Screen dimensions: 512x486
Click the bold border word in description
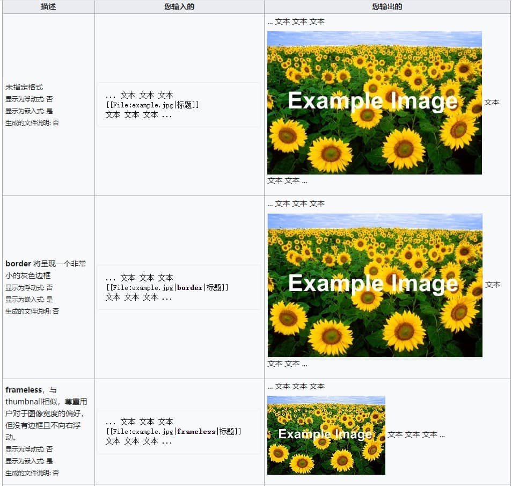(x=18, y=264)
